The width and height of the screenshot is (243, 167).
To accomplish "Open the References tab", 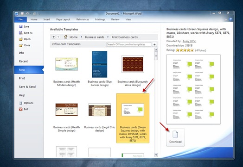I will click(83, 19).
